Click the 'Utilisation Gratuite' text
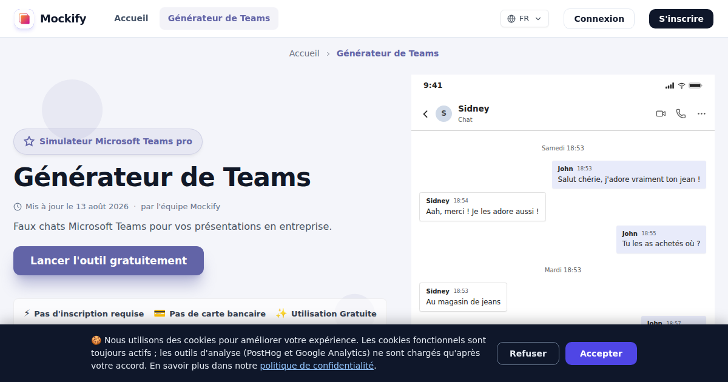Image resolution: width=728 pixels, height=382 pixels. point(334,314)
